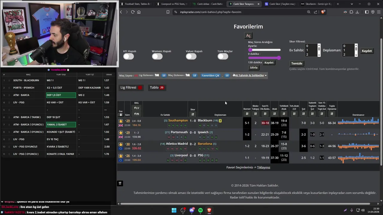Sort by the Şut column
383x215 pixels.
point(303,114)
